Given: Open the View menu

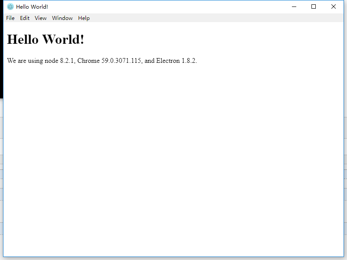Looking at the screenshot, I should (x=40, y=18).
